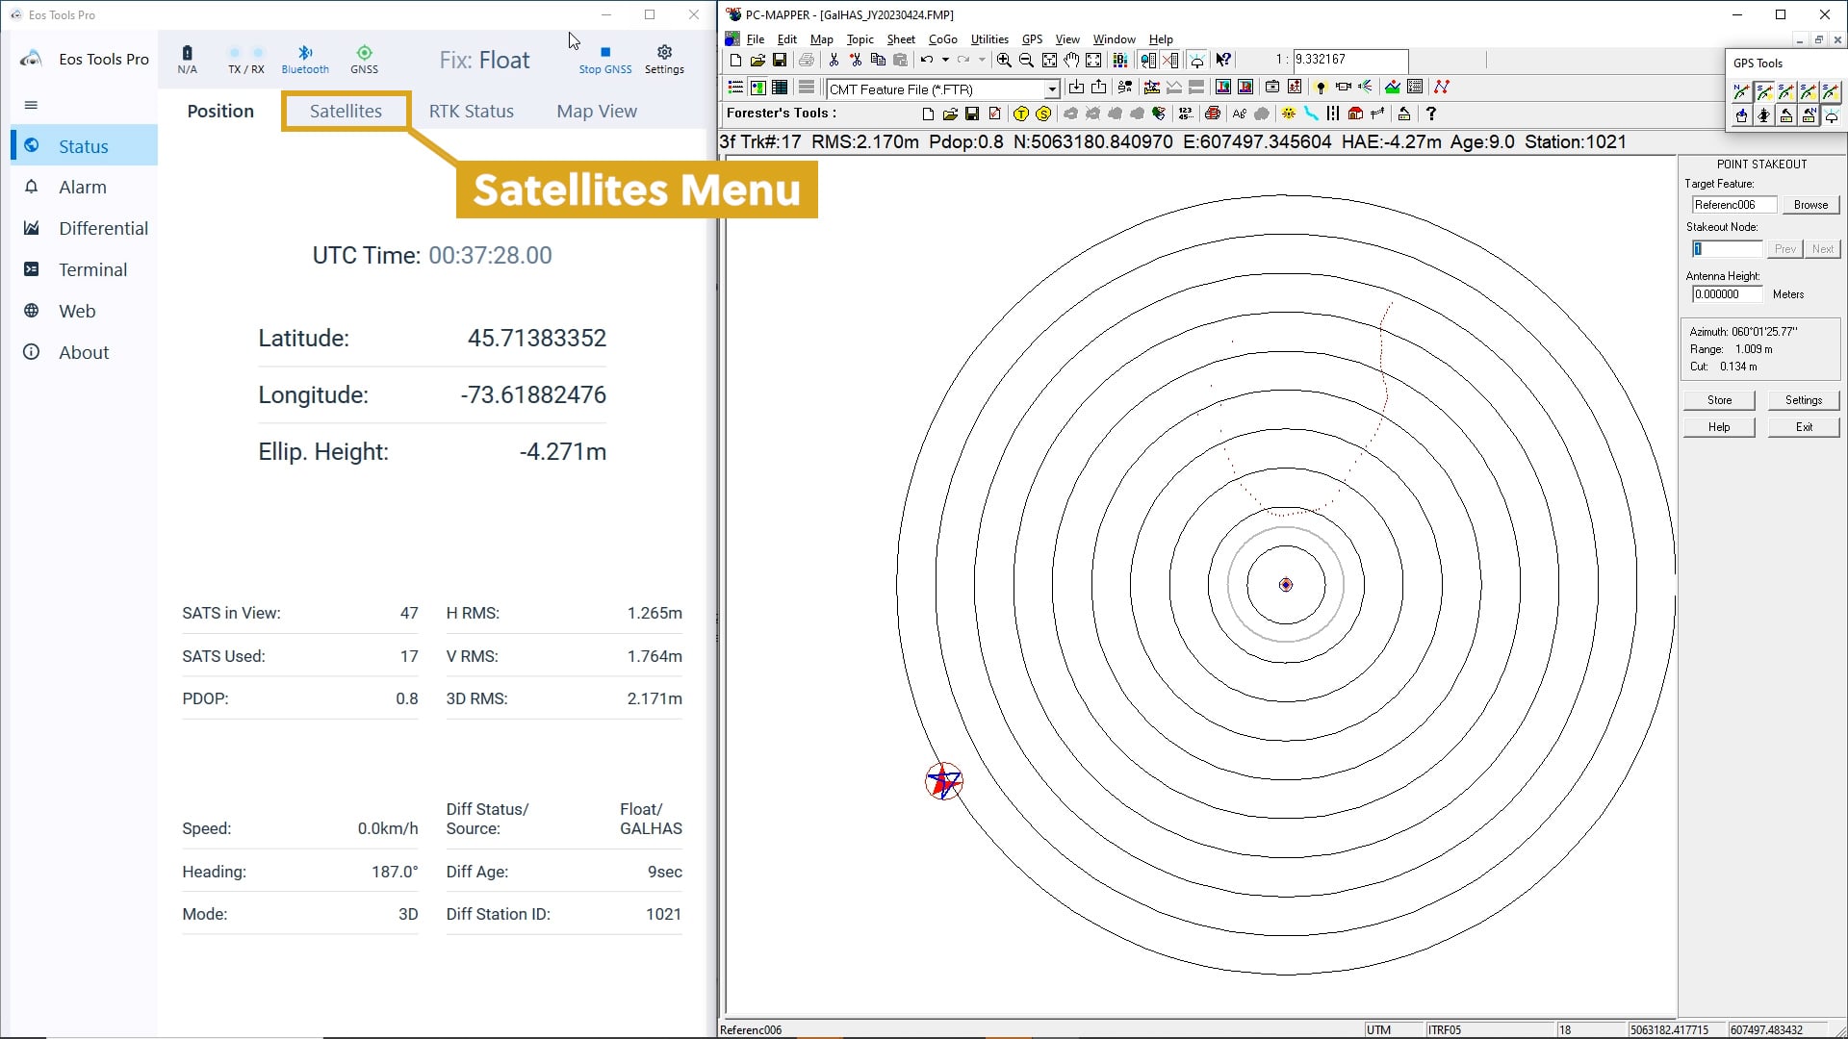Screen dimensions: 1848x1039
Task: Open PC-MAPPER File menu
Action: click(x=756, y=39)
